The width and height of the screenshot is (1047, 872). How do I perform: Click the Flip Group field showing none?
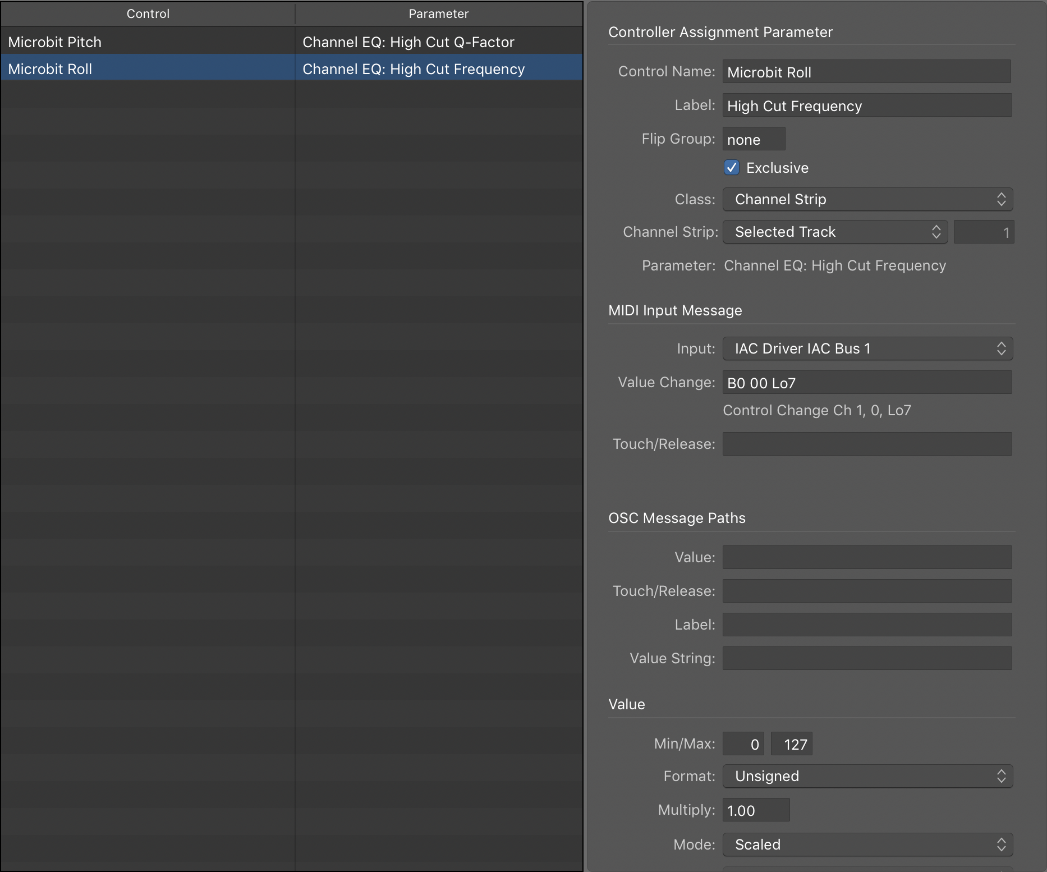pos(754,139)
